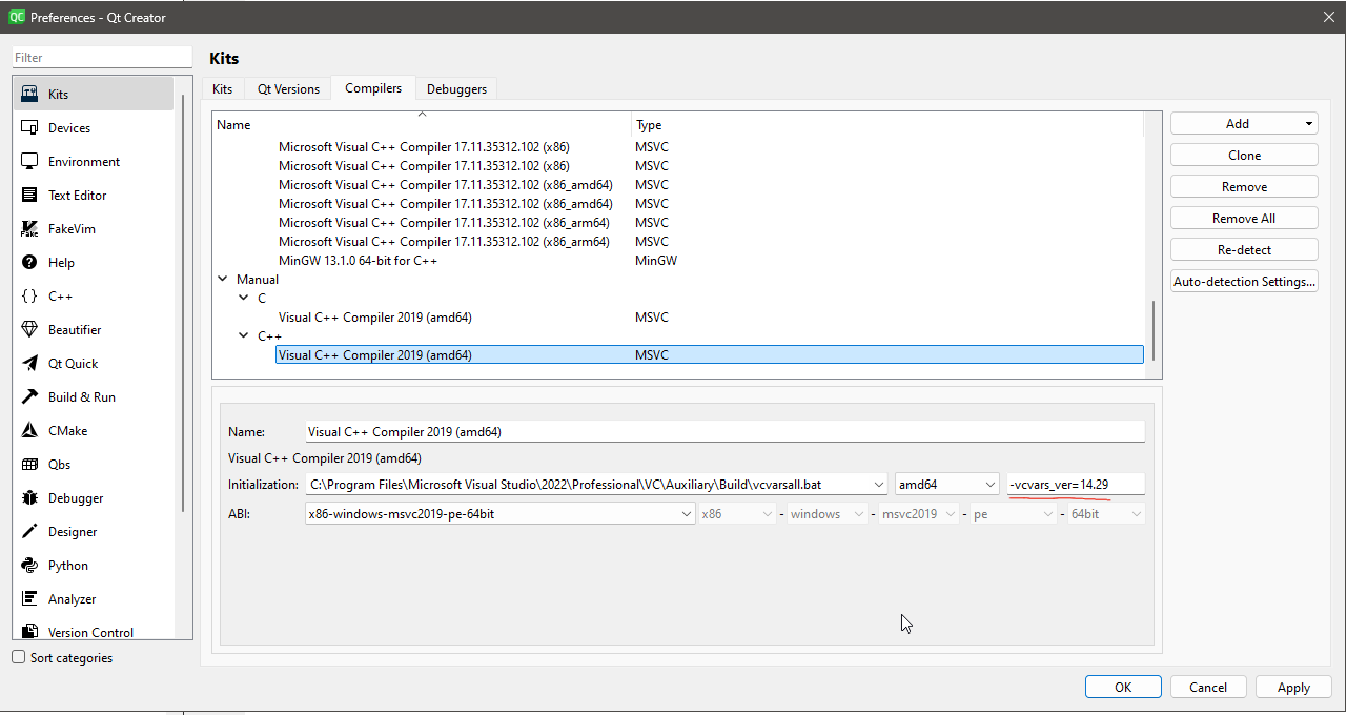Select the Kits category icon
Viewport: 1347px width, 715px height.
(x=29, y=94)
